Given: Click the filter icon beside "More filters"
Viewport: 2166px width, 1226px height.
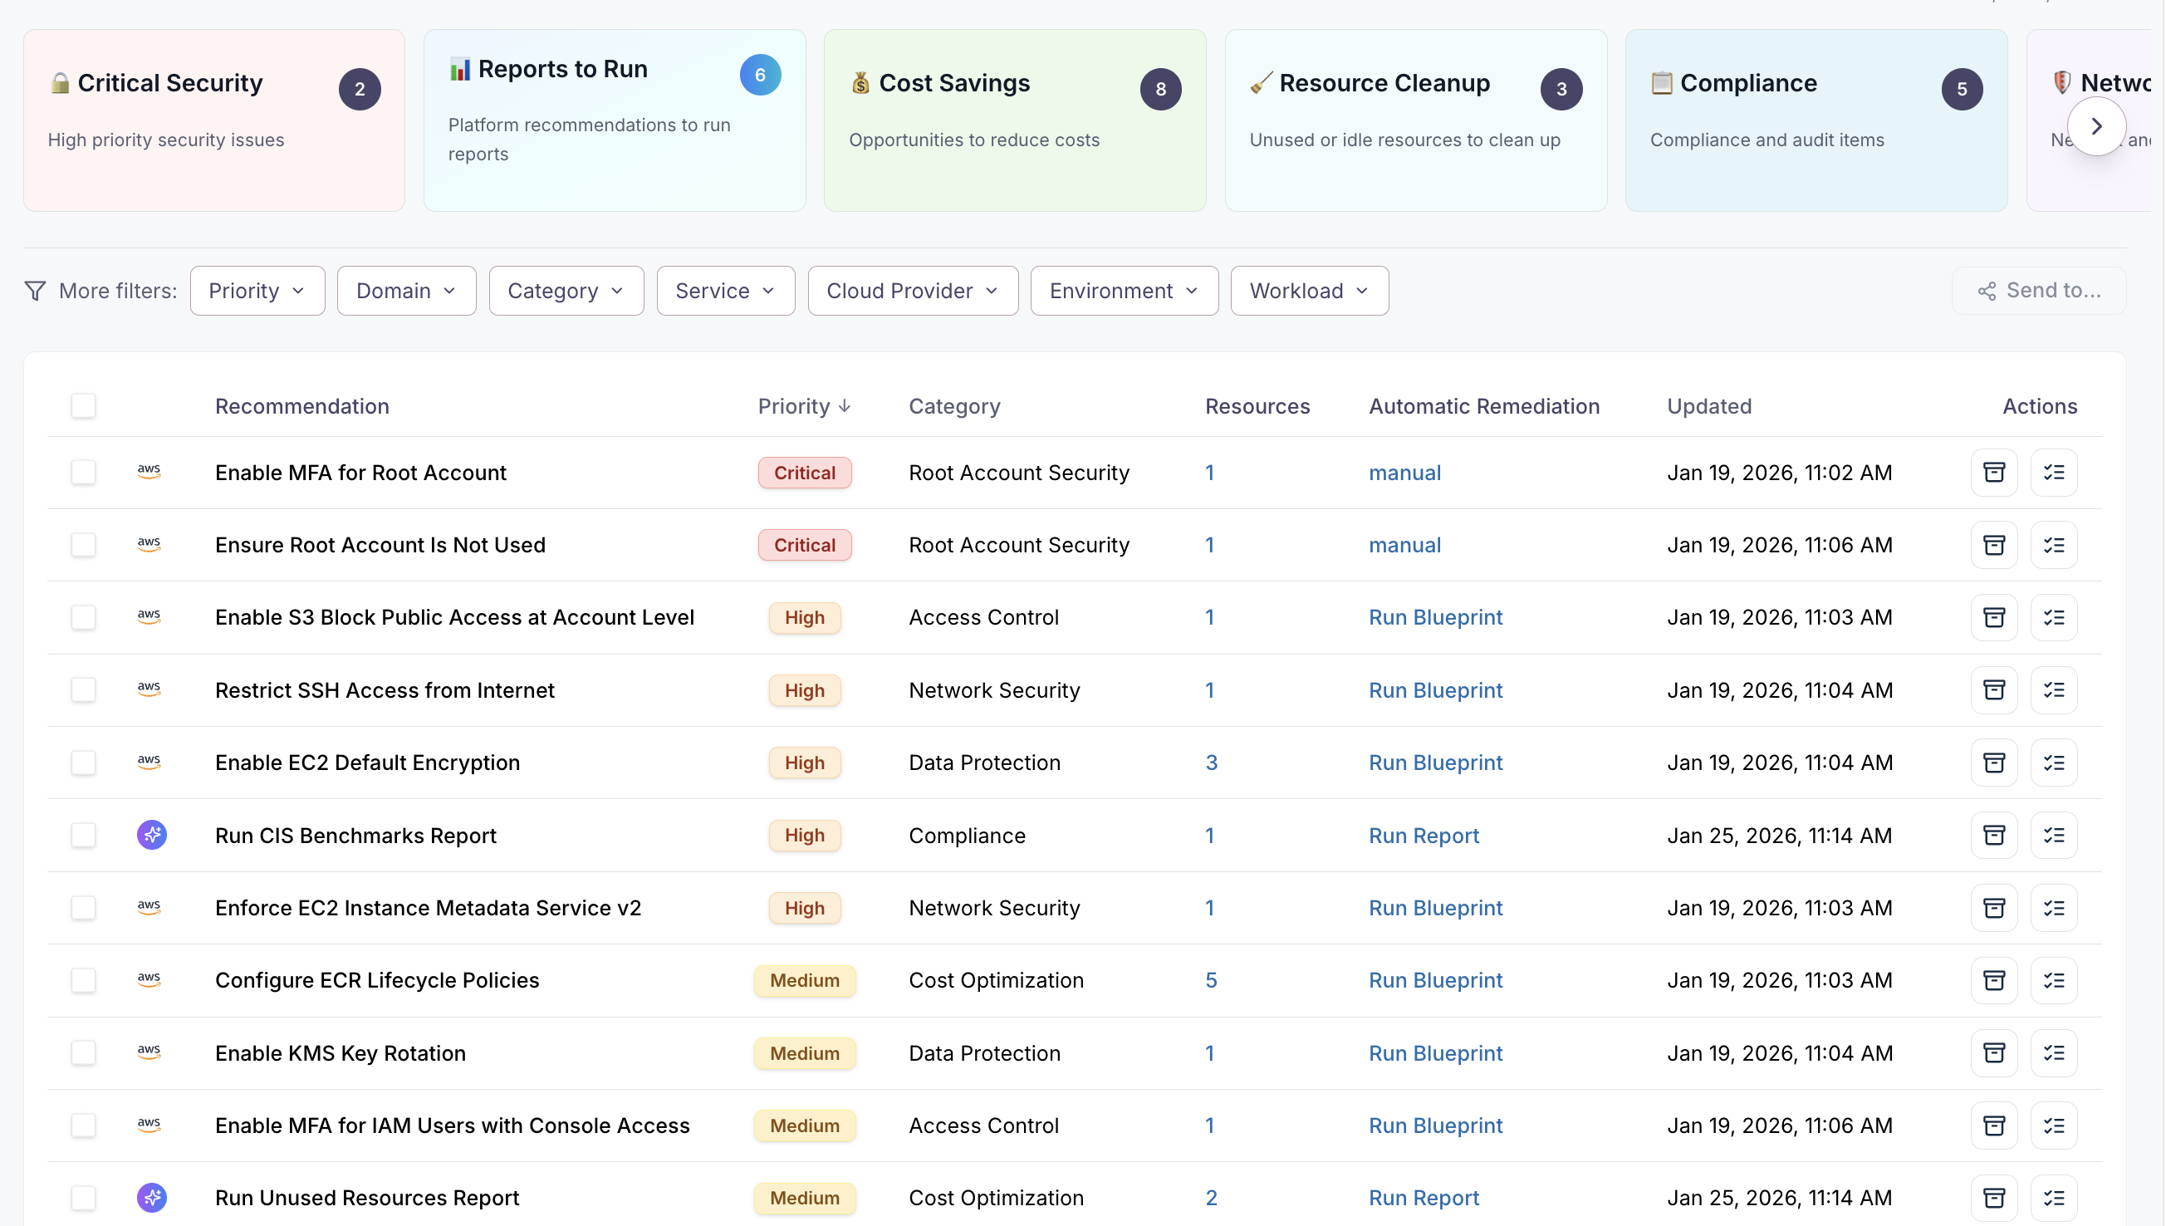Looking at the screenshot, I should point(36,290).
